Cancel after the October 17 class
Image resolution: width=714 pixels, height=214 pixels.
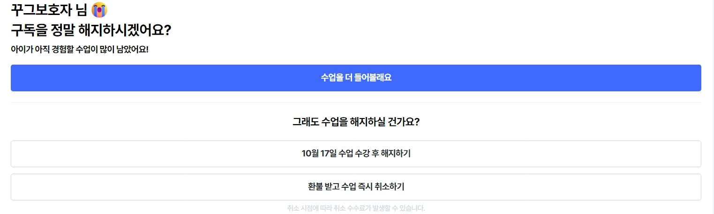pyautogui.click(x=356, y=154)
